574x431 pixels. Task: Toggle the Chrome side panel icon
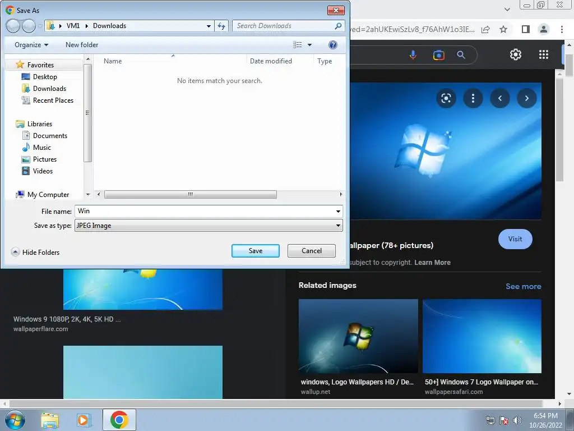click(526, 29)
